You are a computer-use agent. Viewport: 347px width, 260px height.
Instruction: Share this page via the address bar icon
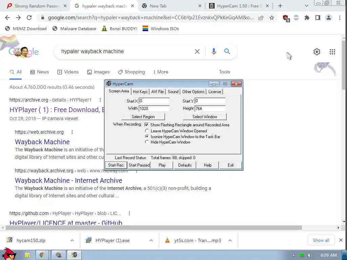(261, 18)
